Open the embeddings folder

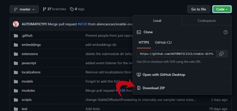click(31, 45)
